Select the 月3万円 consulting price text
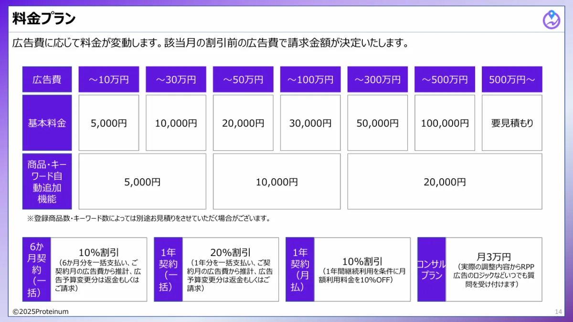The width and height of the screenshot is (573, 322). [x=493, y=257]
